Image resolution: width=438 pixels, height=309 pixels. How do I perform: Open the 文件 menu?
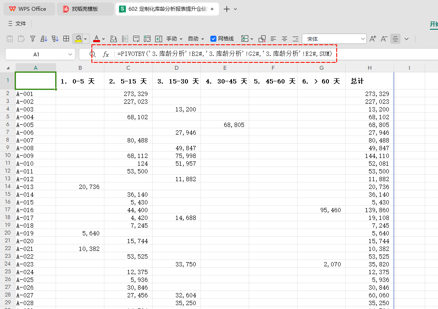point(17,24)
